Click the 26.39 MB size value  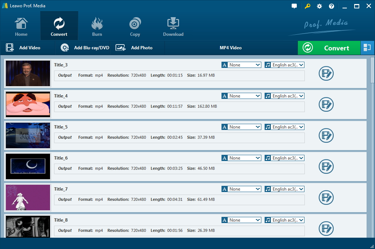206,231
